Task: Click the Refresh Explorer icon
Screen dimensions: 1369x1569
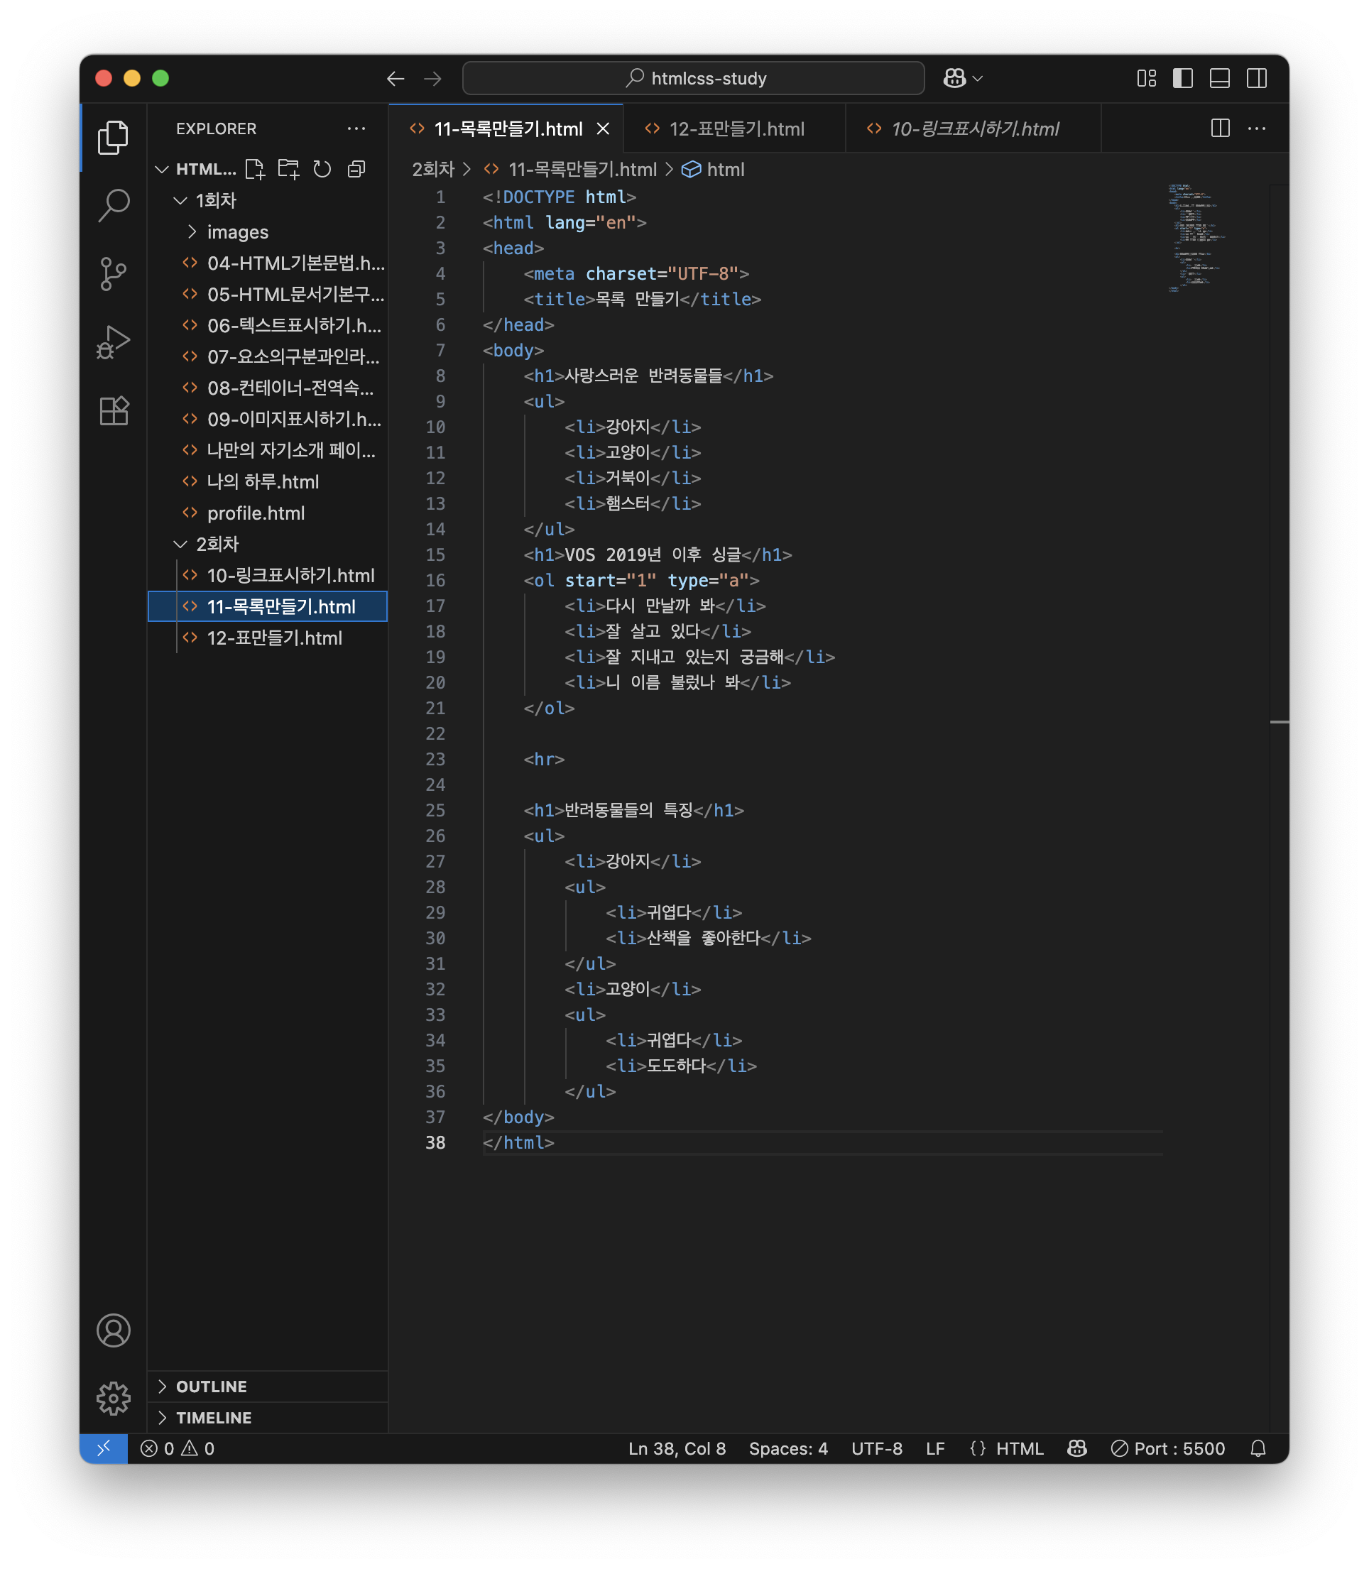Action: [322, 169]
